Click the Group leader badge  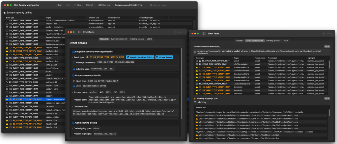pos(164,57)
